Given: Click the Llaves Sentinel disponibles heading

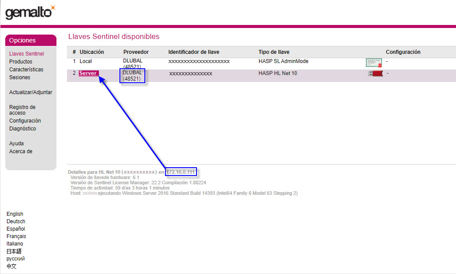Looking at the screenshot, I should [114, 37].
